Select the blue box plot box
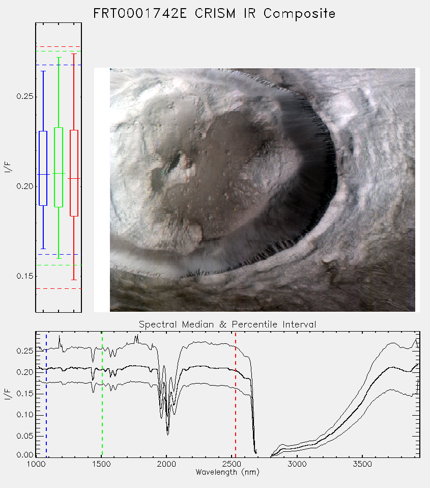 click(43, 169)
